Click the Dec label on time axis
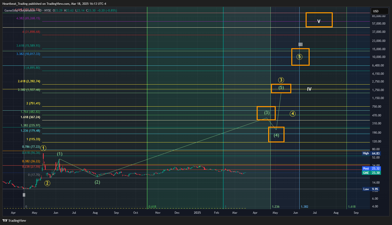The image size is (392, 225). coord(177,213)
